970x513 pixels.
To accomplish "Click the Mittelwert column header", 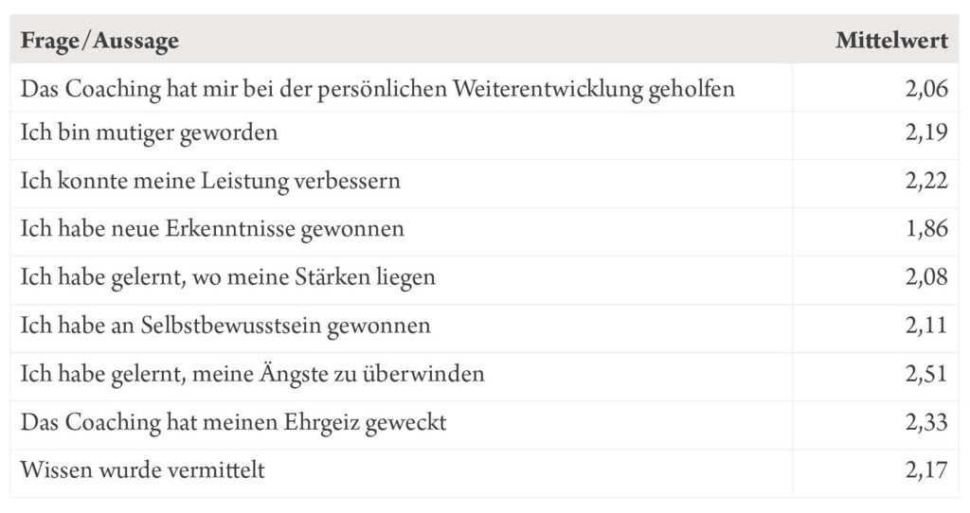I will click(x=891, y=41).
